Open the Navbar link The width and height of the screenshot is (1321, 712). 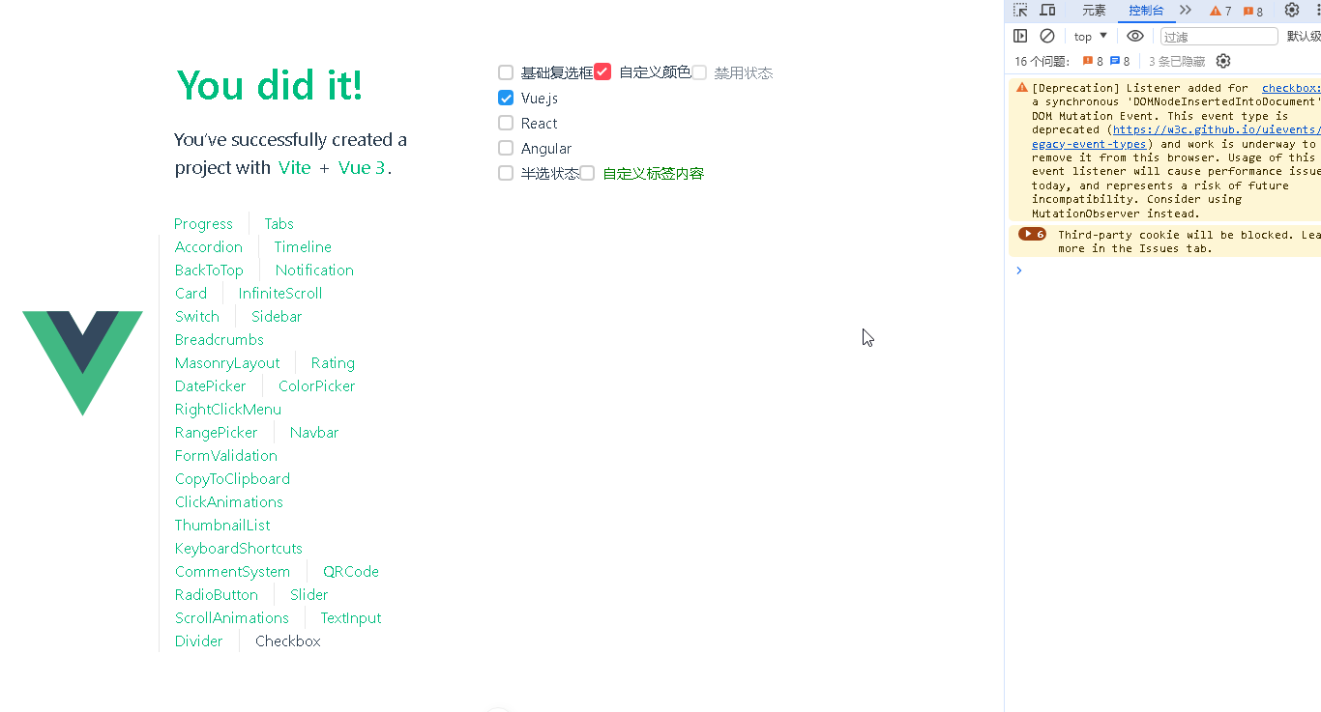pos(314,432)
